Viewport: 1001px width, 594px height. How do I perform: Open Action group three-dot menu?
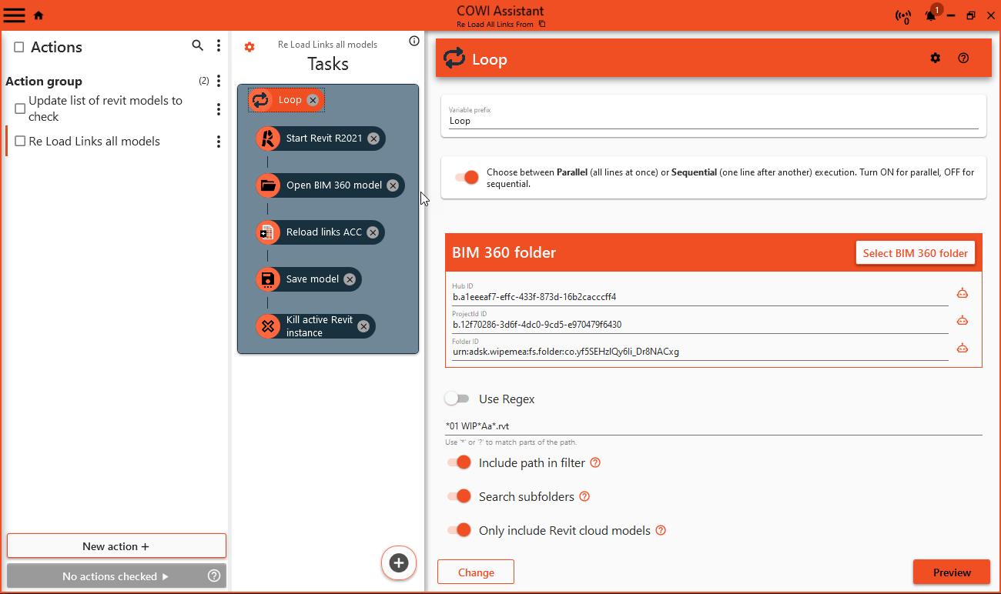coord(219,81)
